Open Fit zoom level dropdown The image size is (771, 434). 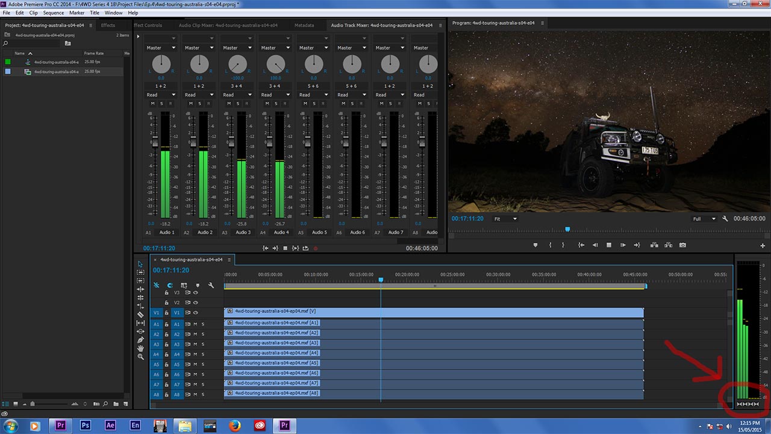(x=505, y=219)
